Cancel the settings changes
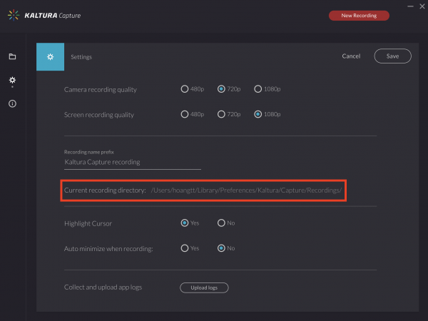 [351, 56]
